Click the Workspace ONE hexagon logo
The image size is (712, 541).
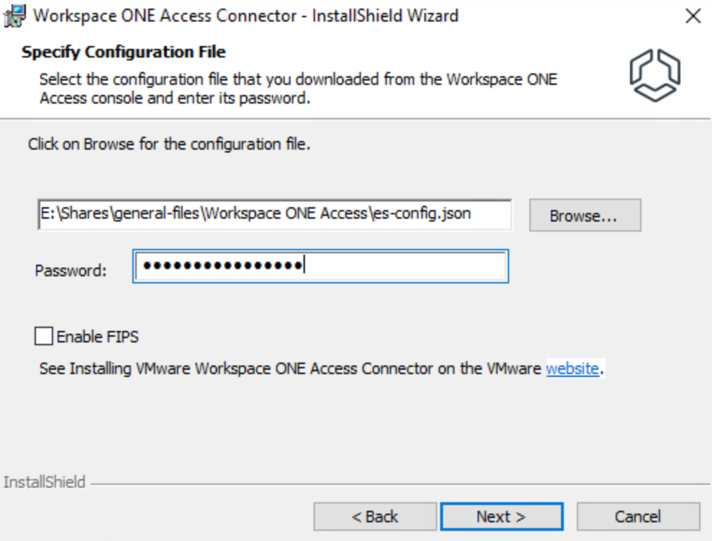coord(654,75)
